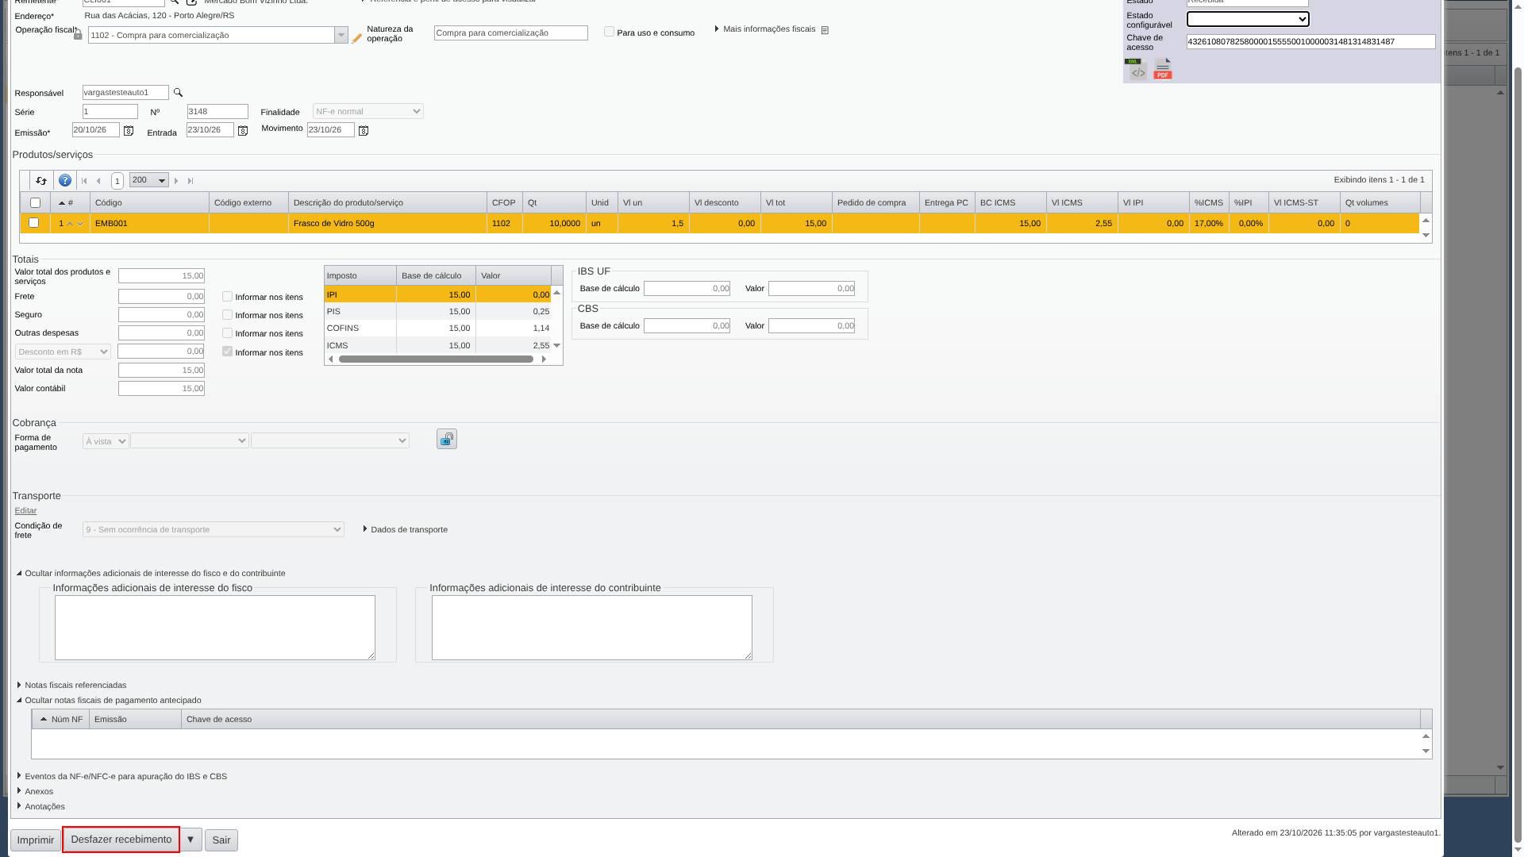The height and width of the screenshot is (857, 1524).
Task: Open Desfazer recebimento dropdown arrow
Action: (190, 840)
